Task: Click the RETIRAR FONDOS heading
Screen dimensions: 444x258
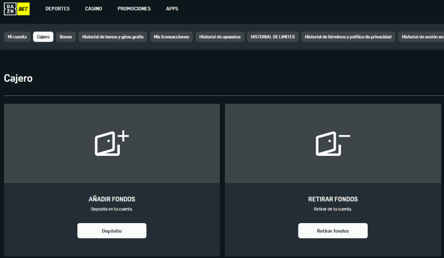Action: click(333, 199)
